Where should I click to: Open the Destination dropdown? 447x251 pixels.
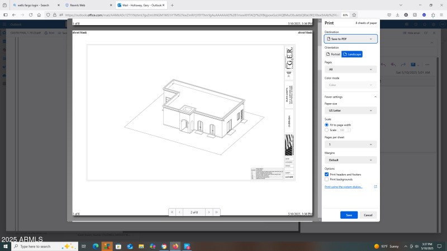tap(350, 39)
